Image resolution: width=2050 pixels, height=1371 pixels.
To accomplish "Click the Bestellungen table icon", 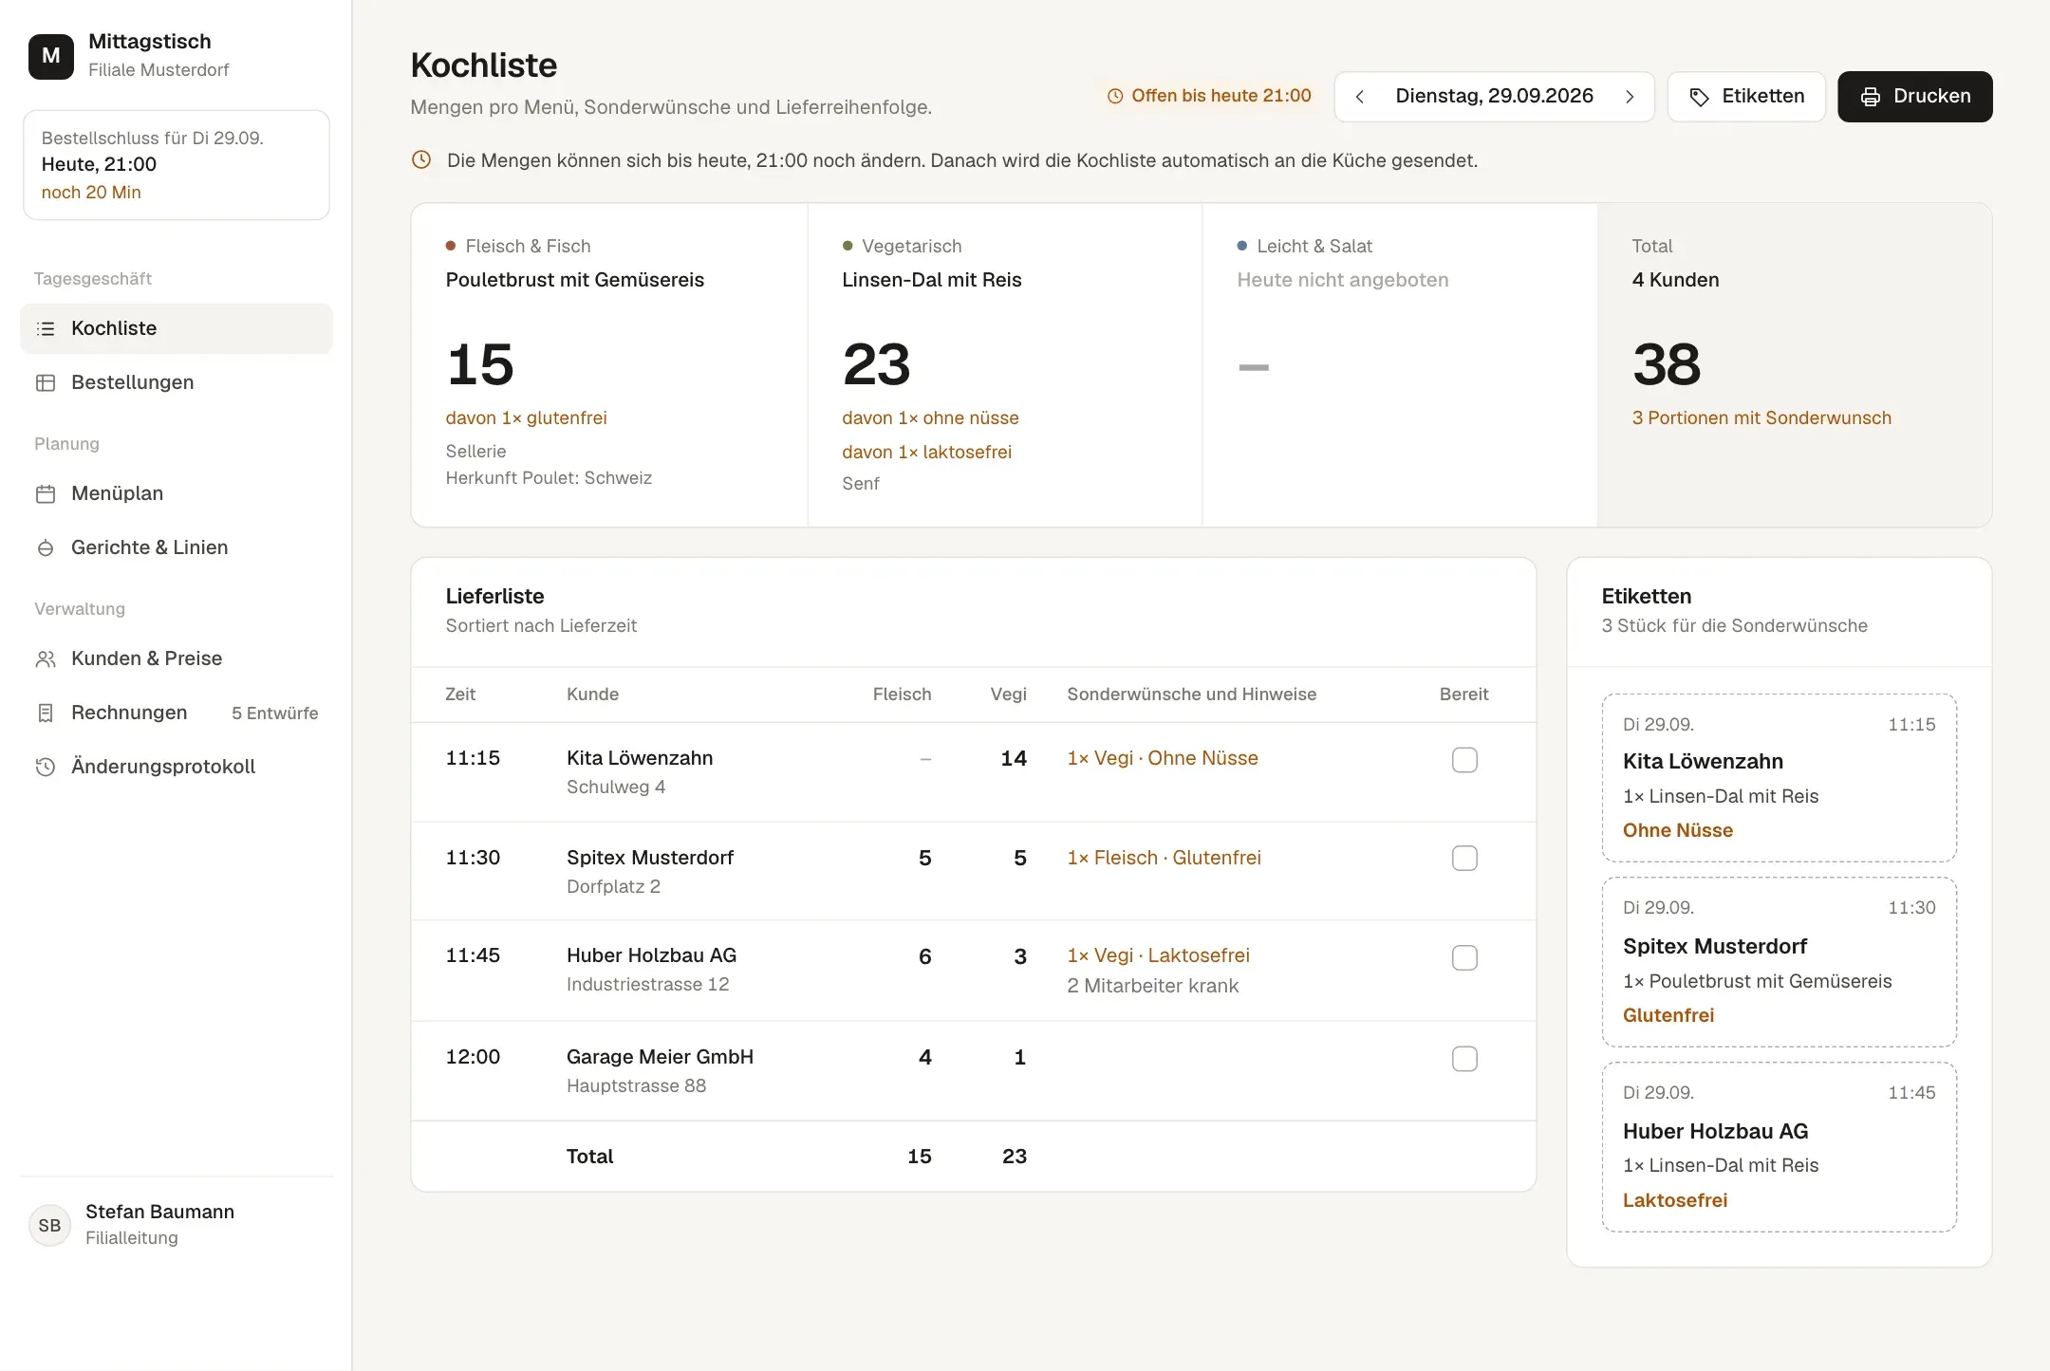I will 46,382.
